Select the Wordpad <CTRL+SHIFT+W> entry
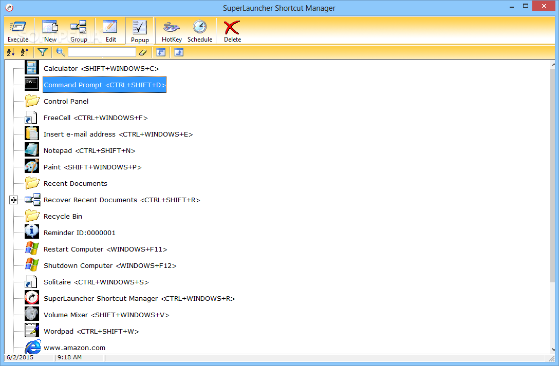This screenshot has height=366, width=559. (x=91, y=331)
